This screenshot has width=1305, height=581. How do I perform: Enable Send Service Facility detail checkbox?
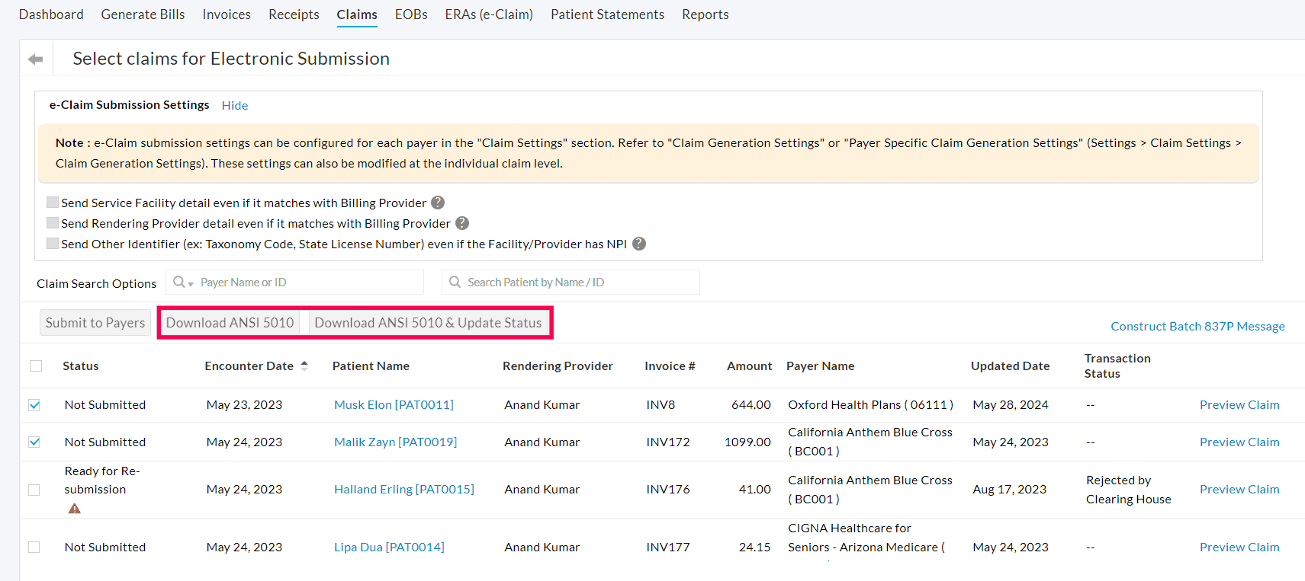tap(53, 203)
